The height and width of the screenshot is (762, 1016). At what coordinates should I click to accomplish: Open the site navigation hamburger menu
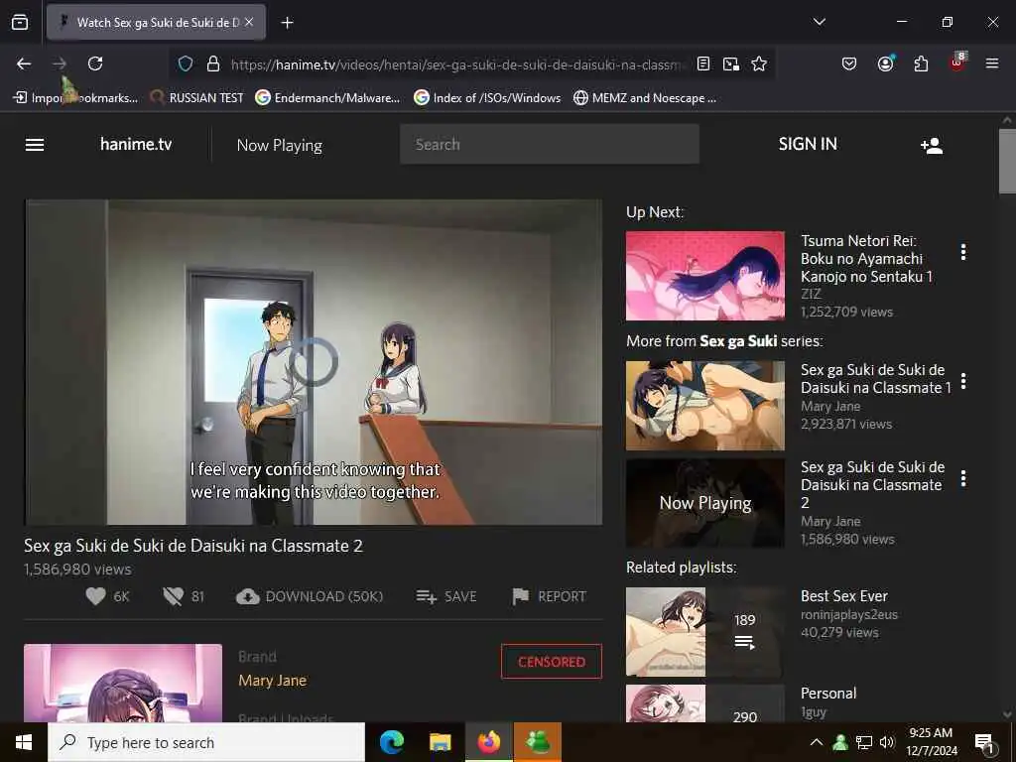click(x=35, y=145)
